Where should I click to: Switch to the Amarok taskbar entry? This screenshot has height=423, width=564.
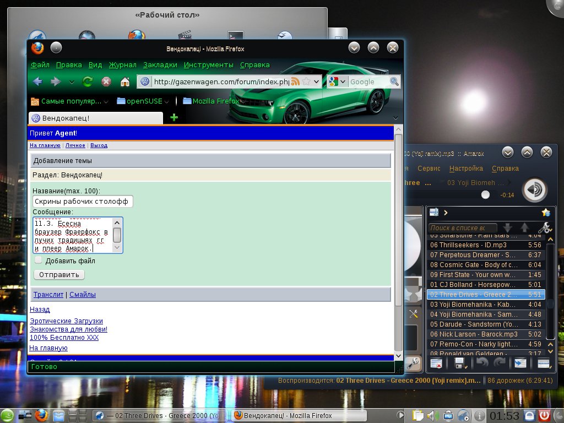160,416
